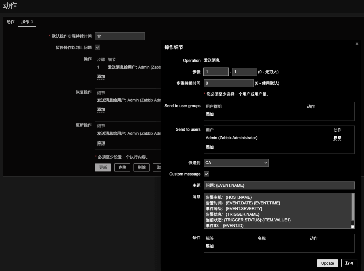The height and width of the screenshot is (271, 364).
Task: Select the 操作 3 tab
Action: [x=27, y=22]
